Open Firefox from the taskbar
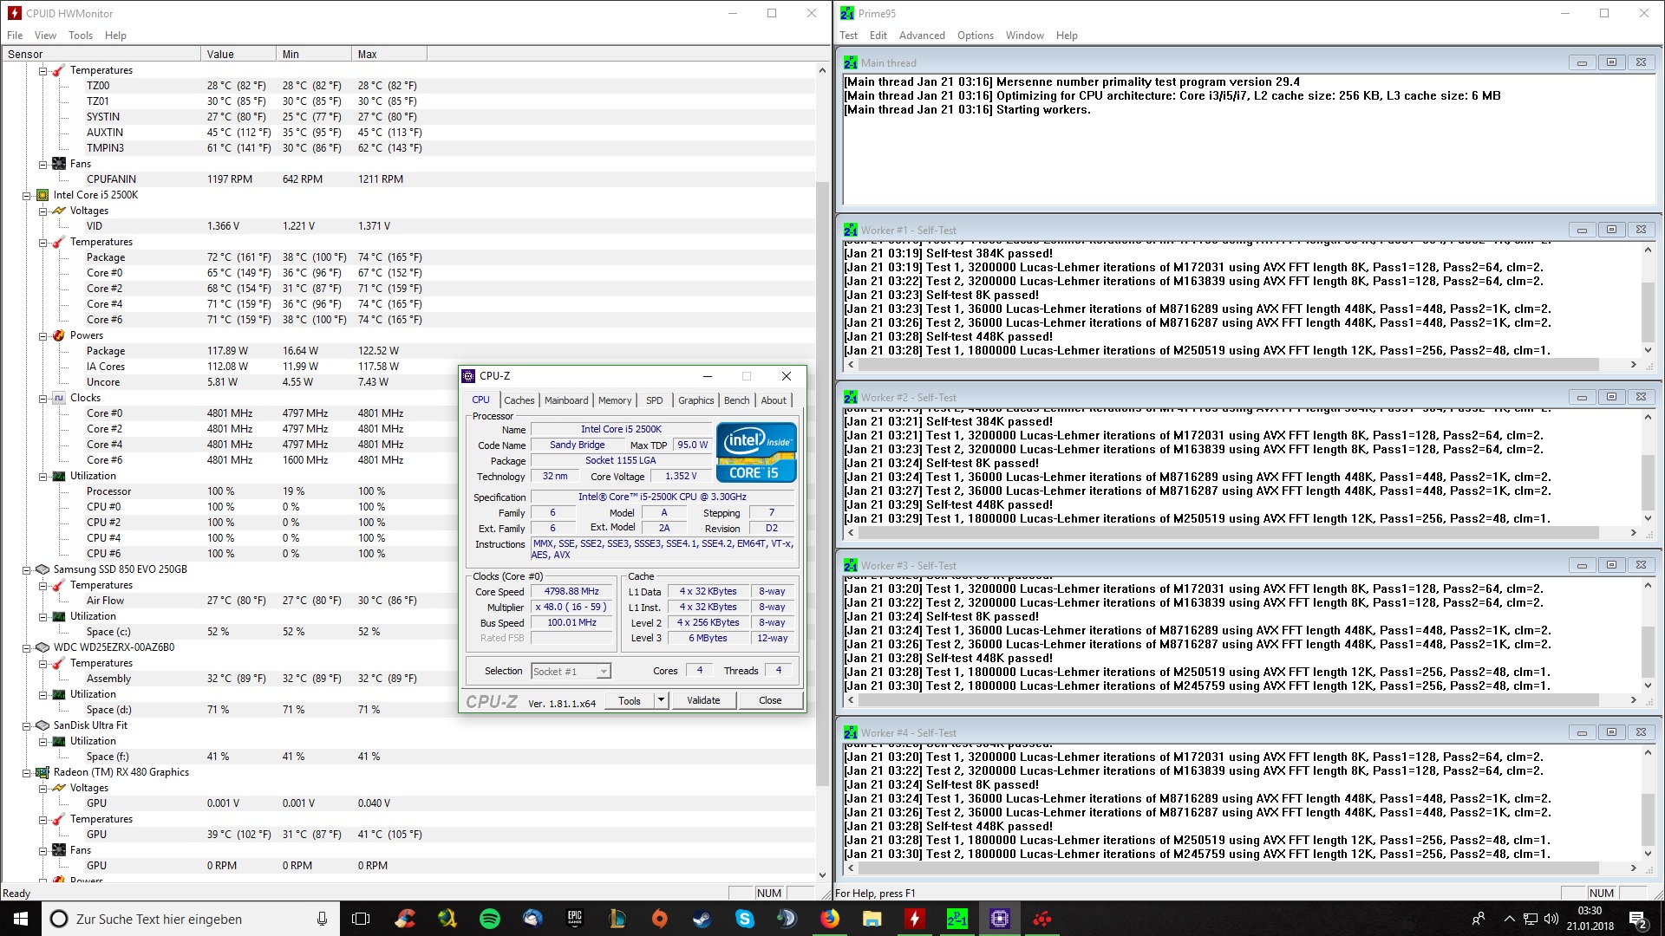 point(830,919)
